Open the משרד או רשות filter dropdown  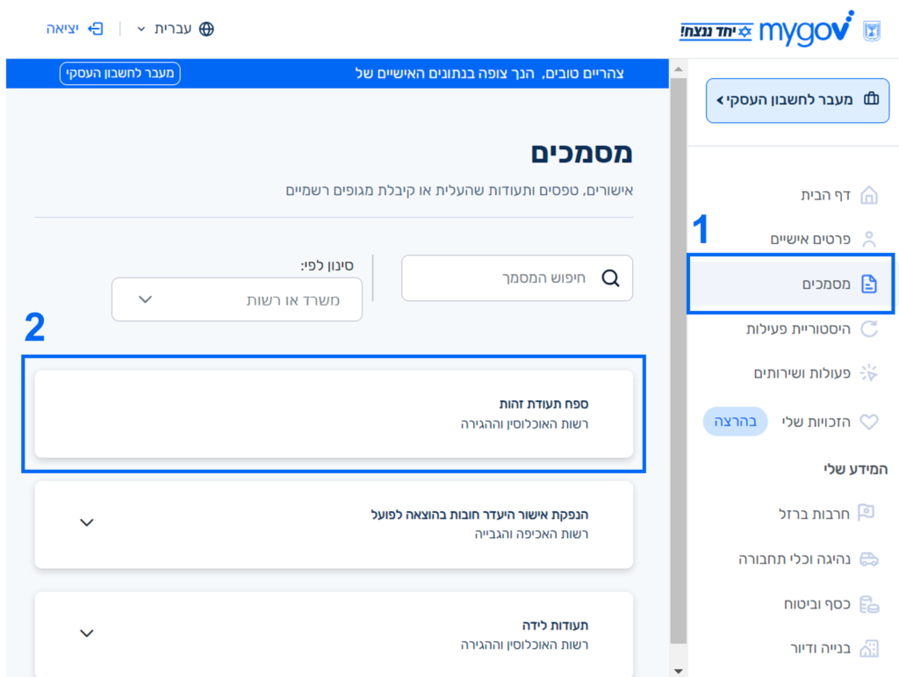(236, 299)
